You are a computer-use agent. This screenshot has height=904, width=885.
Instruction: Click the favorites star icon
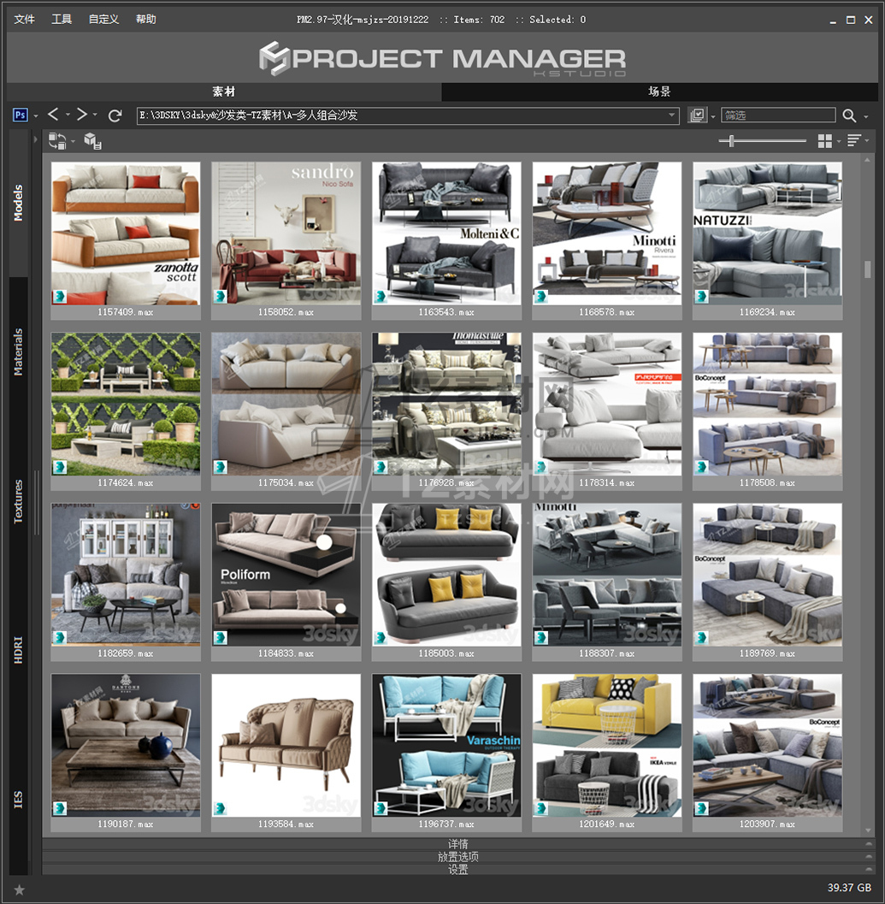pyautogui.click(x=20, y=889)
